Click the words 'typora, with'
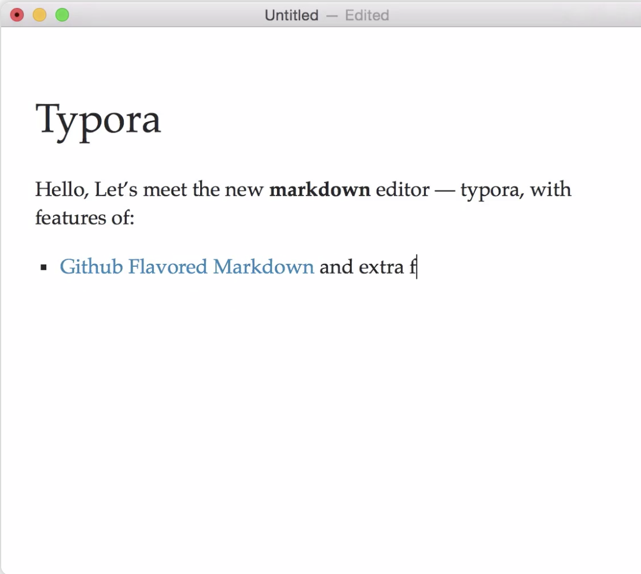This screenshot has width=641, height=574. [515, 190]
